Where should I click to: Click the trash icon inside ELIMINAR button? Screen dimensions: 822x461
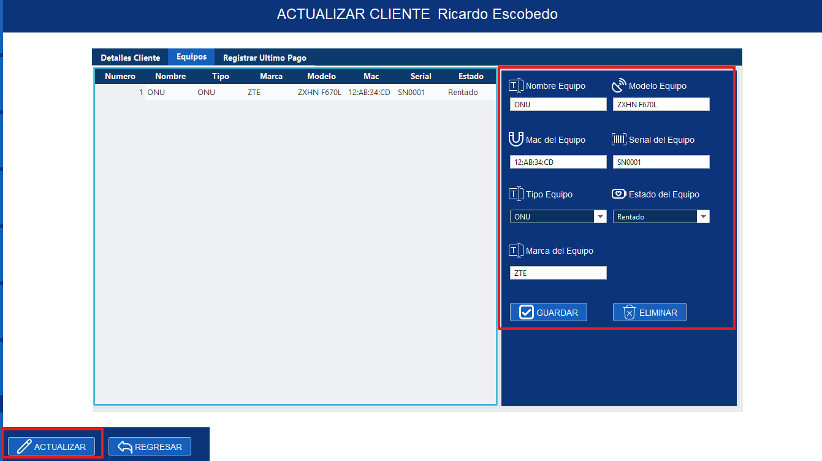(628, 311)
